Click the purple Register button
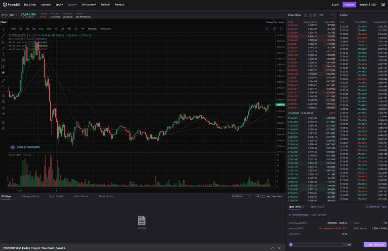388x251 pixels. click(x=349, y=5)
